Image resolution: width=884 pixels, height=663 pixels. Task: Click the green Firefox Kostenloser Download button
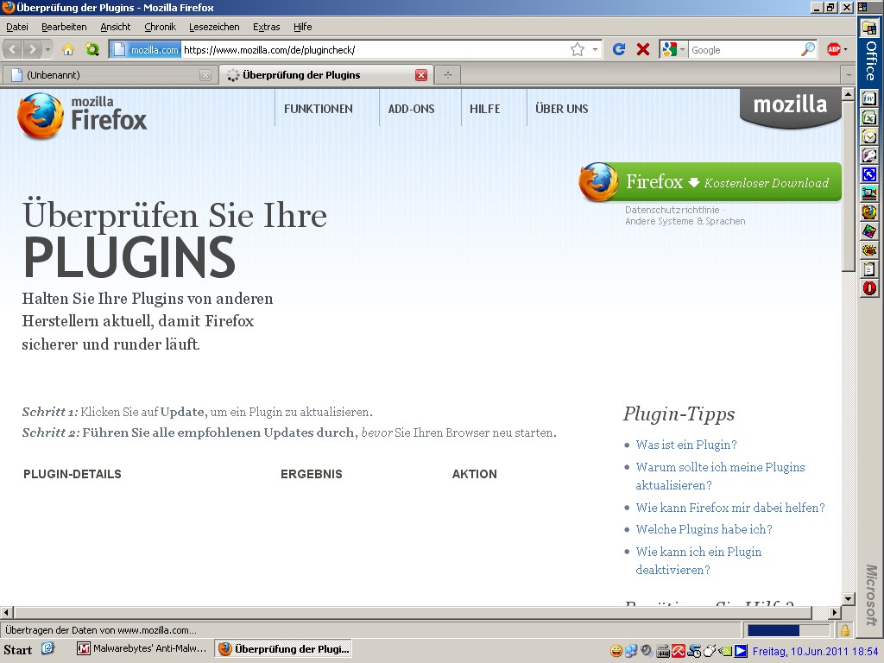[710, 182]
